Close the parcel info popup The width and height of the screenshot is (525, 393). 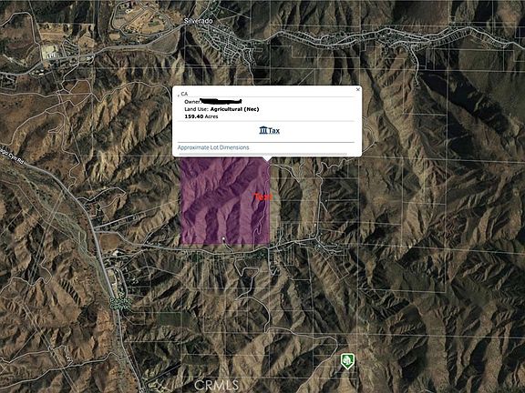[x=358, y=89]
